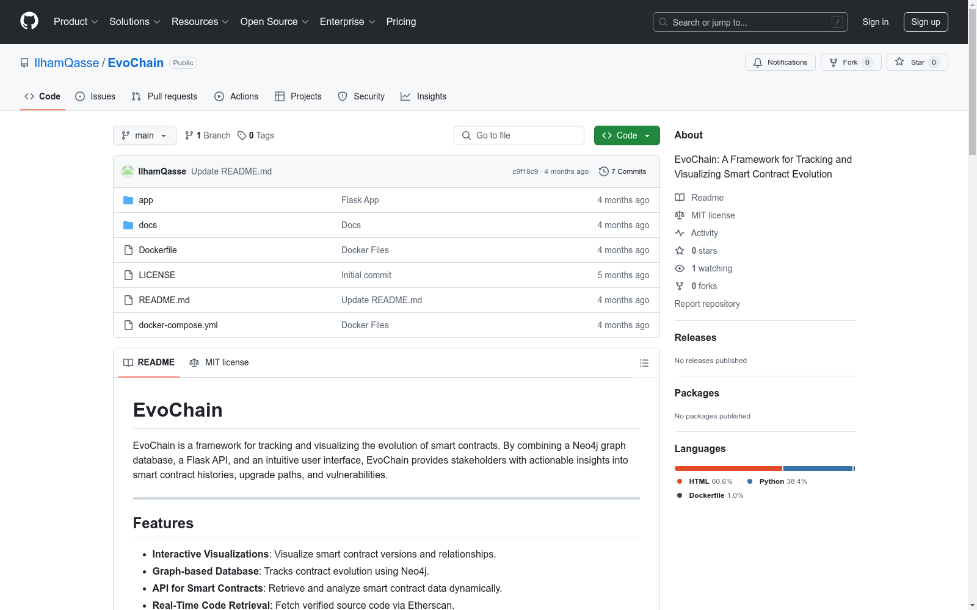The width and height of the screenshot is (977, 610).
Task: Open the Update README.md commit message
Action: click(x=231, y=171)
